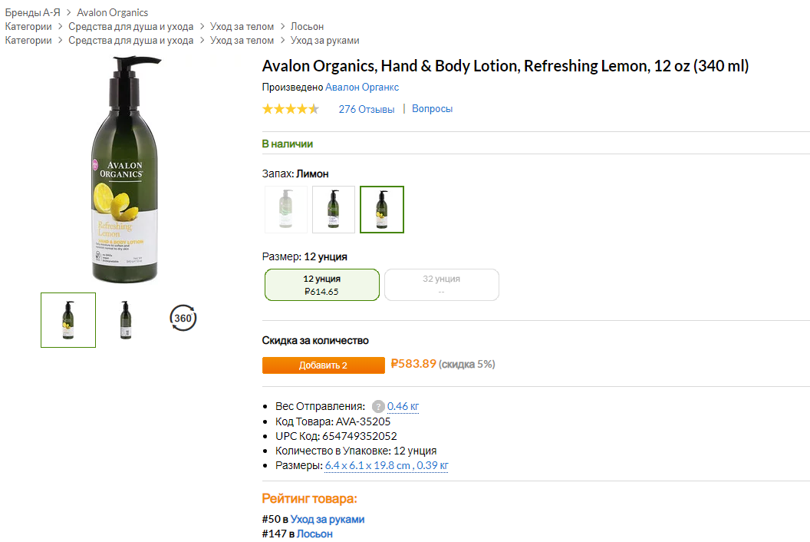Open Лосьон breadcrumb category
This screenshot has width=810, height=542.
pyautogui.click(x=307, y=26)
